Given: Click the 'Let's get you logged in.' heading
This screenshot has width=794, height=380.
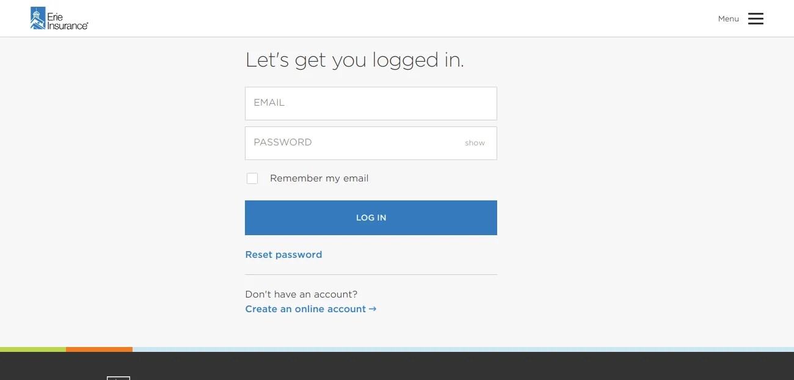Looking at the screenshot, I should coord(354,60).
